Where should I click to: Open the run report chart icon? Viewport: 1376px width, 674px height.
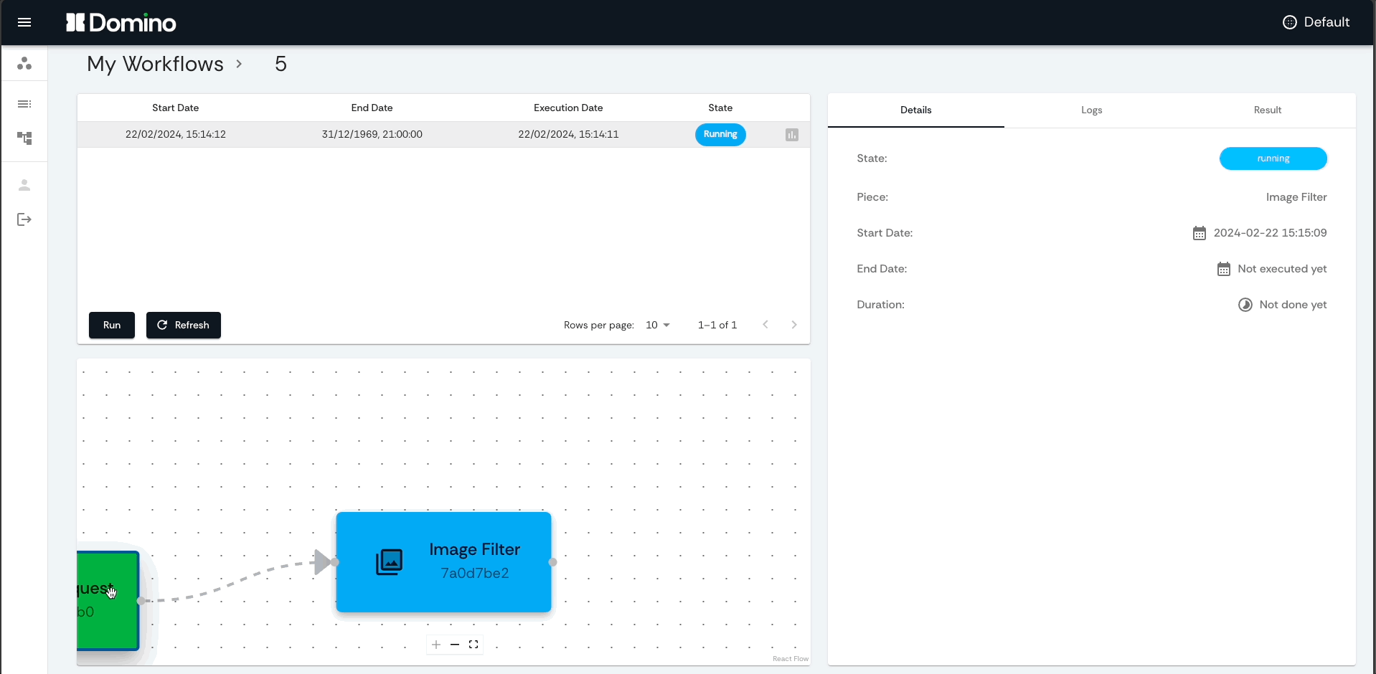coord(792,135)
